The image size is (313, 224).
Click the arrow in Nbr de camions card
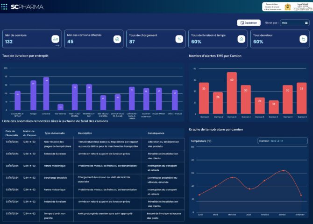pos(57,45)
